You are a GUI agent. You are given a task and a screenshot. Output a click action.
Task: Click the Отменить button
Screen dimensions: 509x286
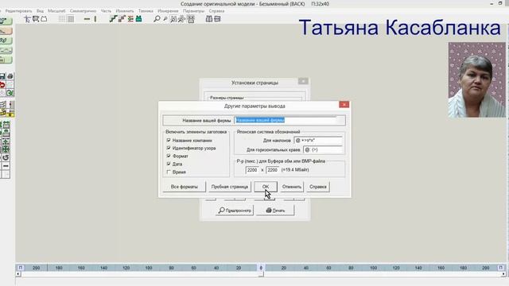point(292,187)
